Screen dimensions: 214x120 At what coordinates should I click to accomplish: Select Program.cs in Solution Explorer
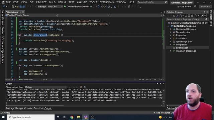point(182,45)
